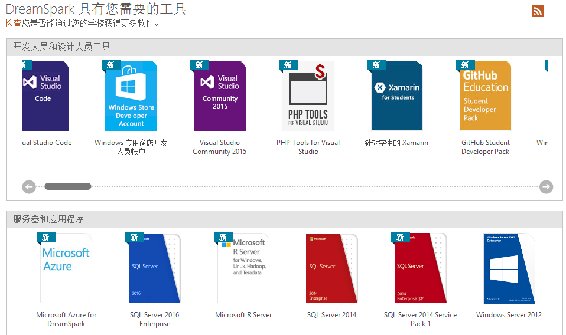566x335 pixels.
Task: Select Xamarin for Students tile image
Action: pos(396,96)
